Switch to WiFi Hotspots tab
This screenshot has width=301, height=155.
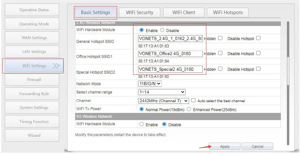(x=228, y=12)
